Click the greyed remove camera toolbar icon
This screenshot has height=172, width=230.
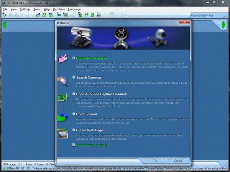[17, 15]
